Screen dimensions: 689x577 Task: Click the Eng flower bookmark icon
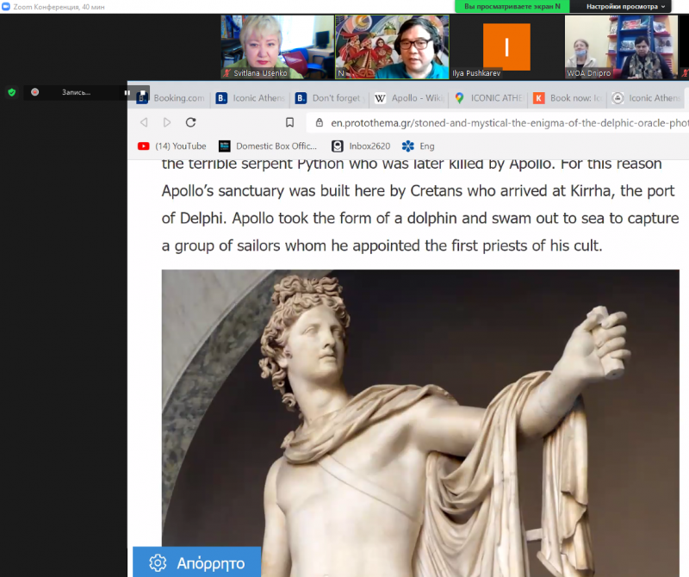(x=407, y=146)
